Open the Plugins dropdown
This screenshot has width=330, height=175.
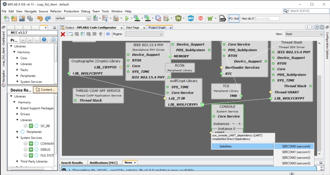[144, 34]
